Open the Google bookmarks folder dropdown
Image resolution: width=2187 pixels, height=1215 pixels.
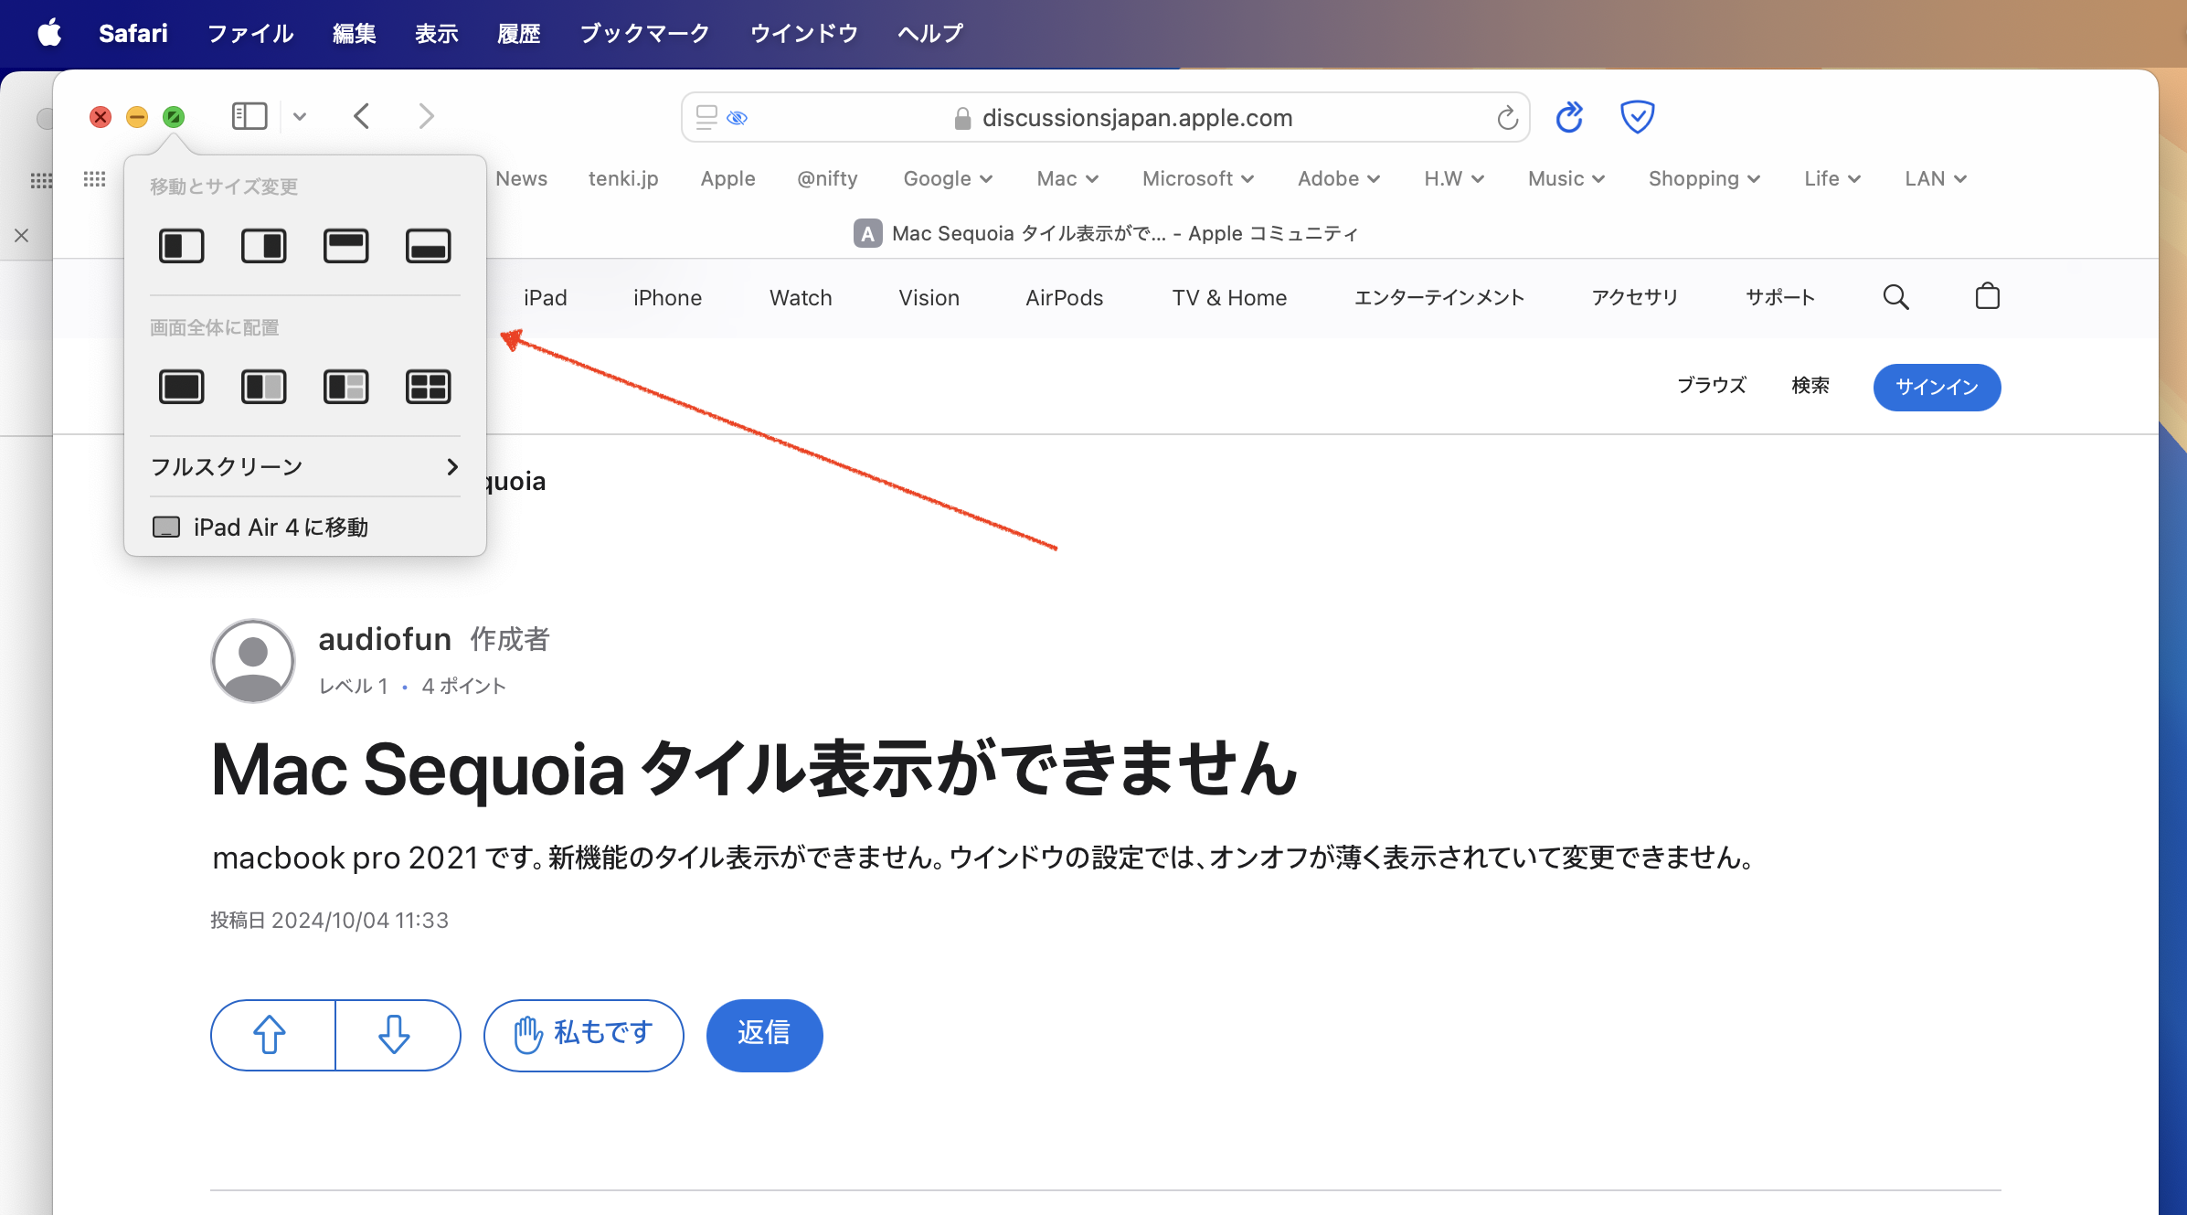[x=947, y=179]
